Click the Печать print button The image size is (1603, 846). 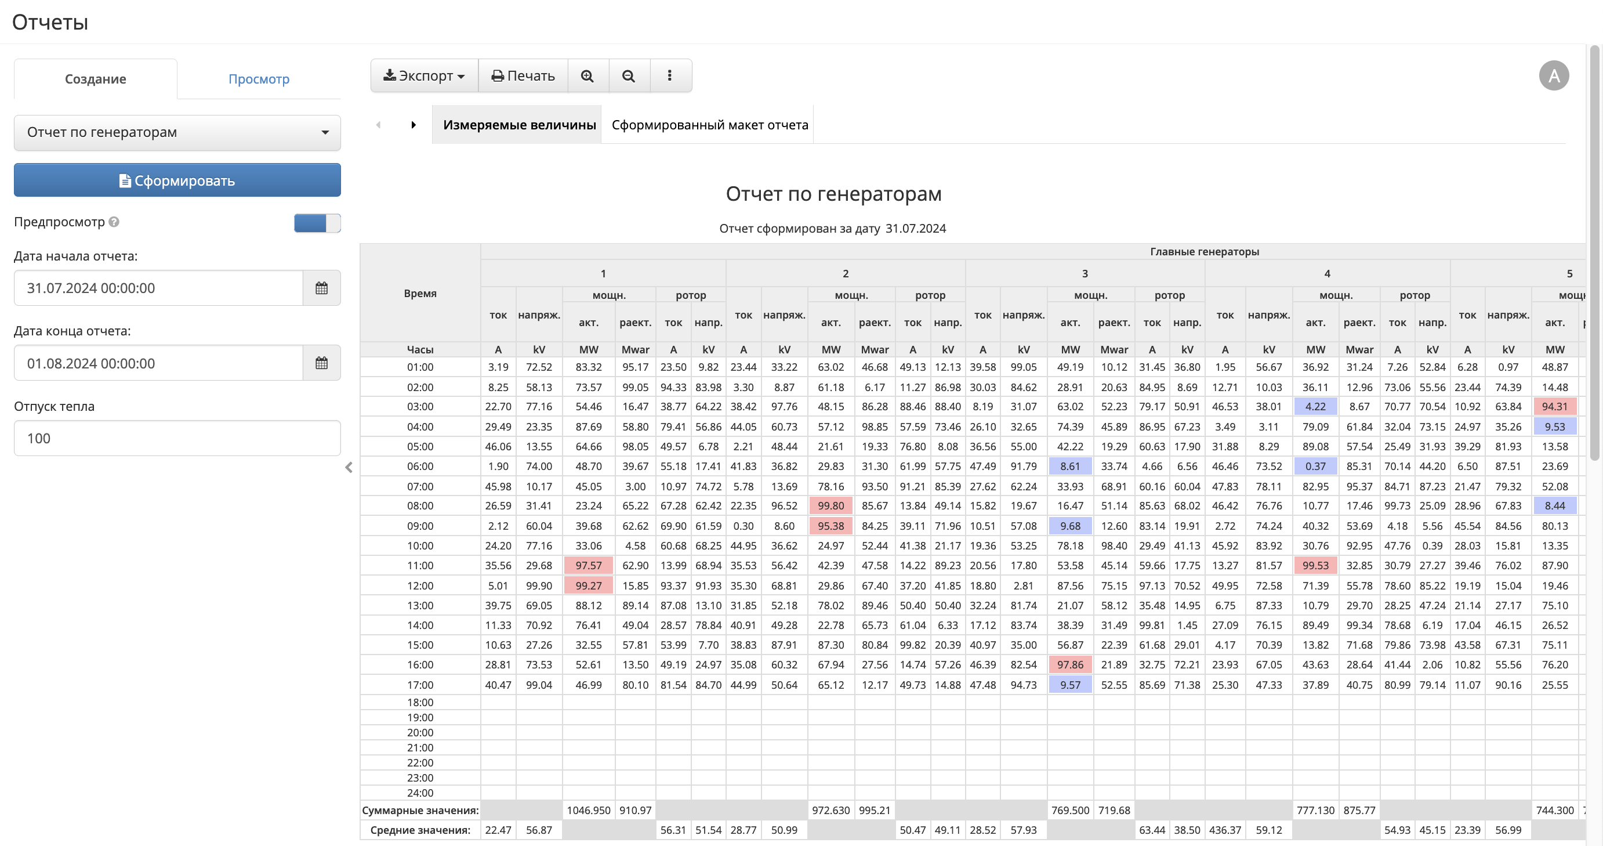coord(523,76)
